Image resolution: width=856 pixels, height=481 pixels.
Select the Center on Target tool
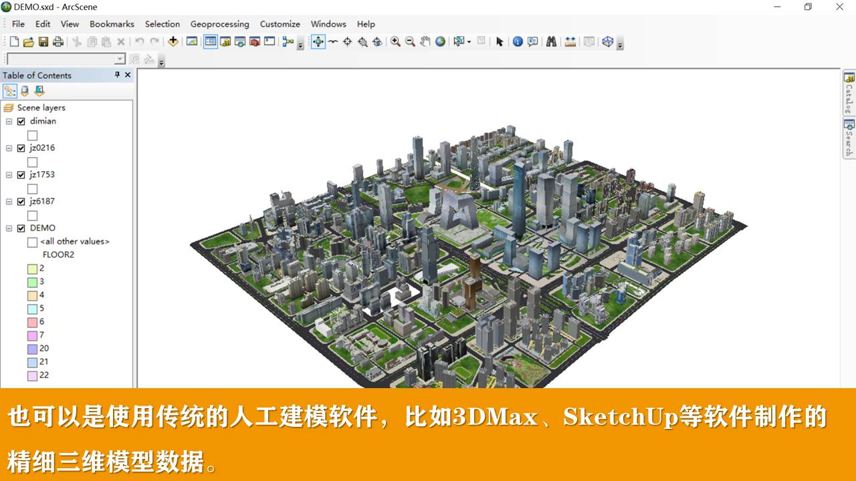[348, 41]
